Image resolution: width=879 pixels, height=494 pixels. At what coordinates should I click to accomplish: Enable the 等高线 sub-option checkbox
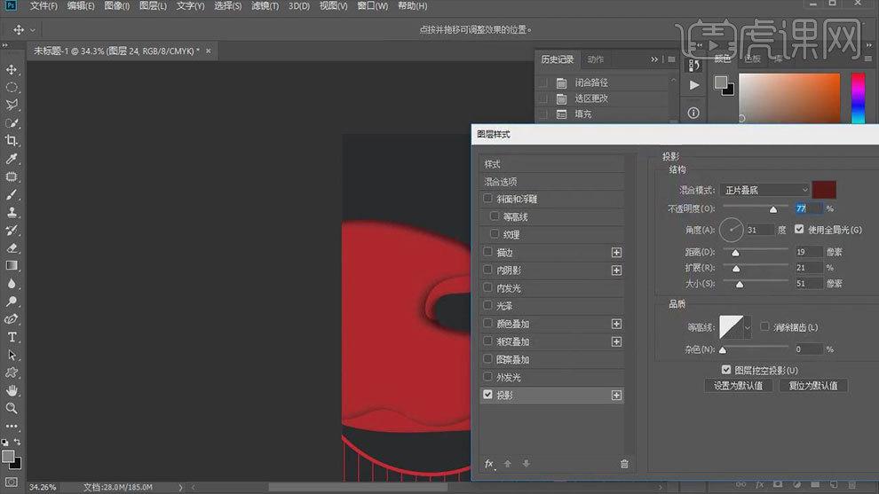(x=495, y=216)
